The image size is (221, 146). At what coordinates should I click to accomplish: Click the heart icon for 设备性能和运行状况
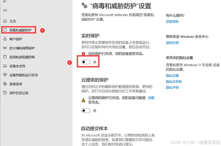(x=5, y=75)
